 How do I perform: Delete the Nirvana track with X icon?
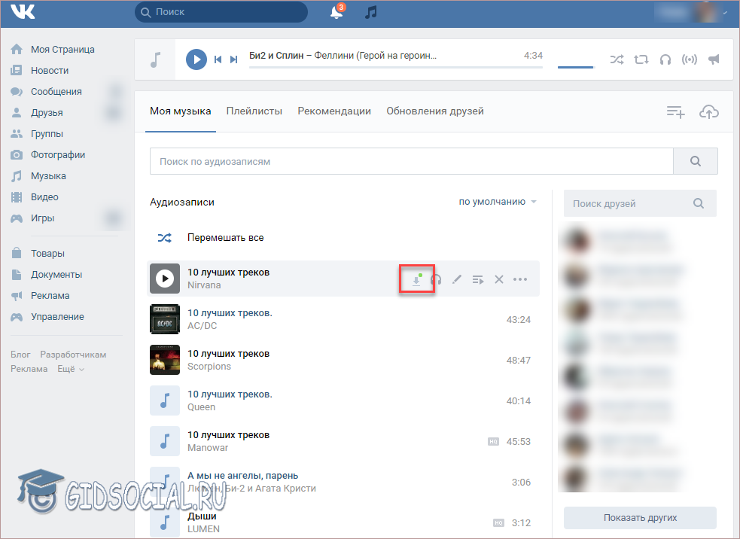[x=498, y=279]
